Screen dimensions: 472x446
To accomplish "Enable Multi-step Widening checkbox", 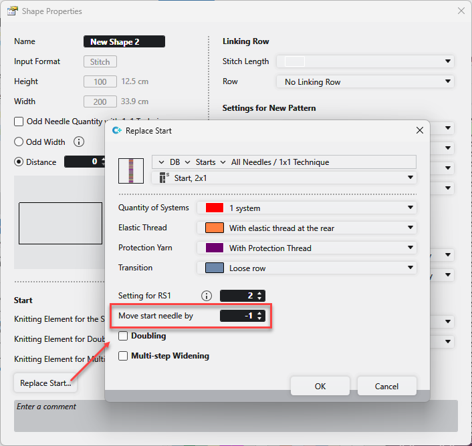I will click(123, 356).
